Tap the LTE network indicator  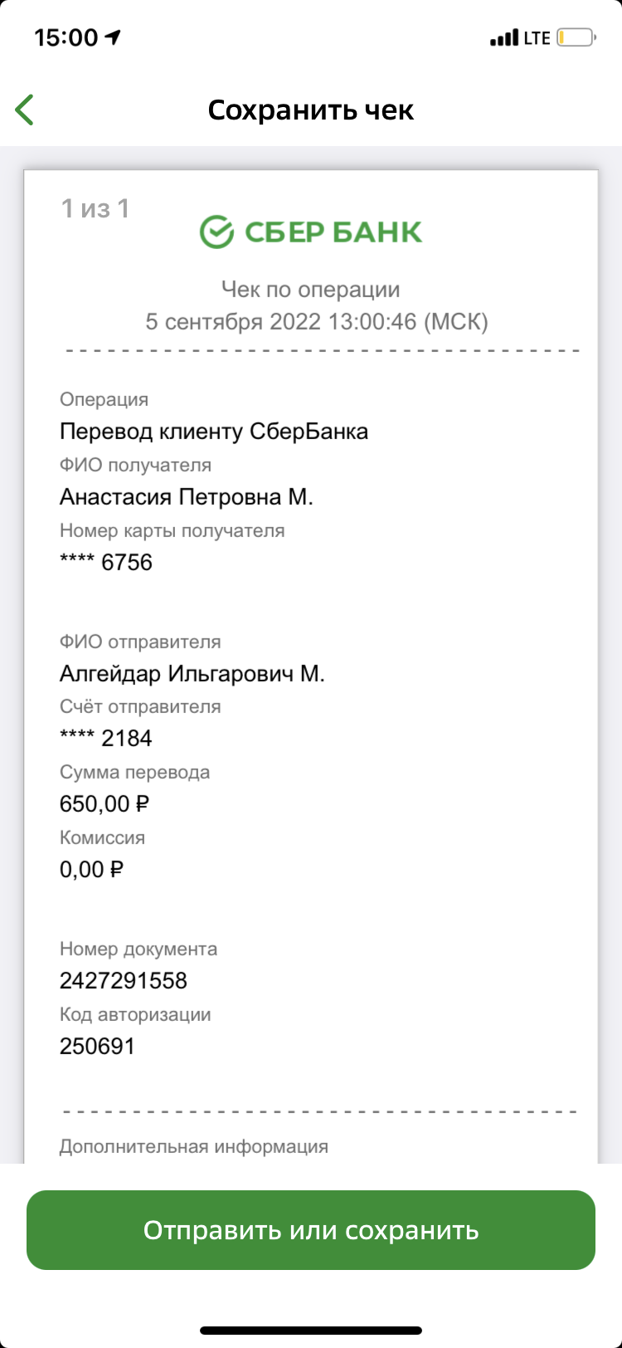pyautogui.click(x=537, y=38)
